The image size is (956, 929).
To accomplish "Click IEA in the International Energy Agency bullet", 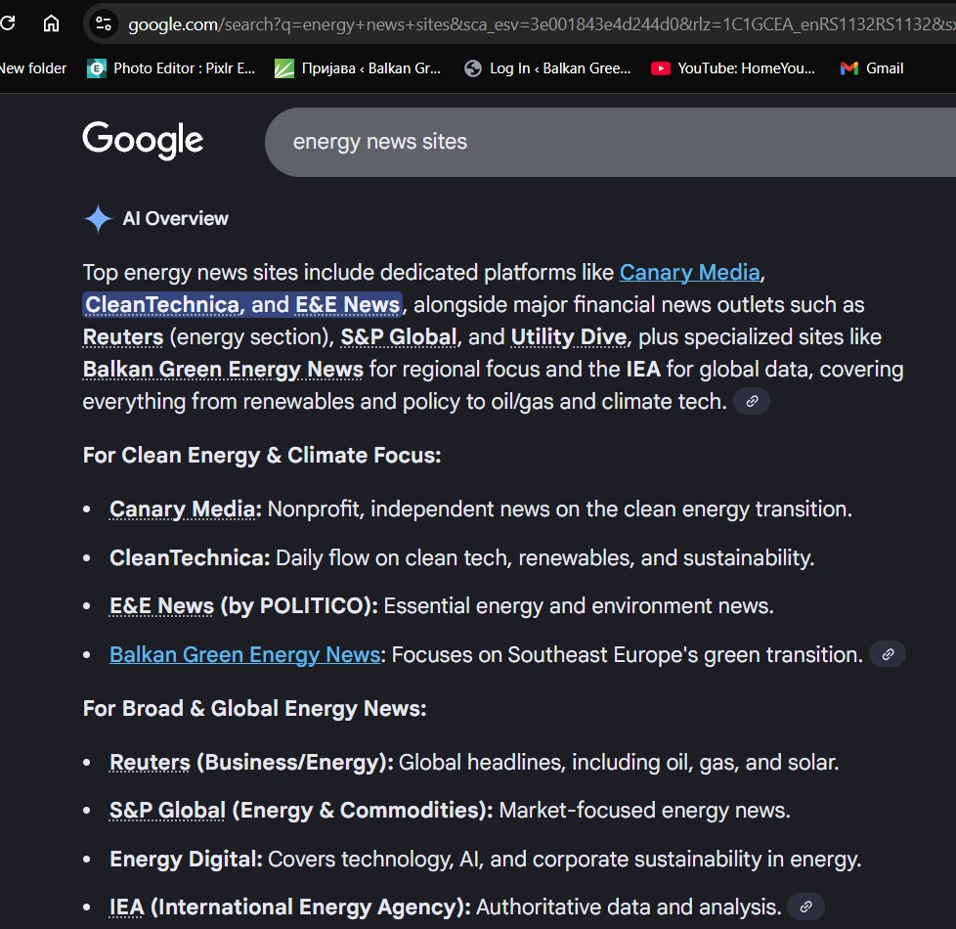I will pyautogui.click(x=127, y=907).
